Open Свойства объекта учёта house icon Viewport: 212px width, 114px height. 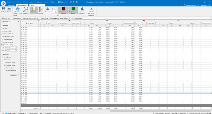[18, 9]
